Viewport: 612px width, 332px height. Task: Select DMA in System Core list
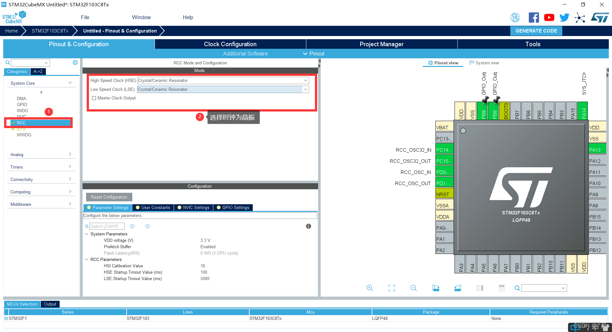pos(21,98)
